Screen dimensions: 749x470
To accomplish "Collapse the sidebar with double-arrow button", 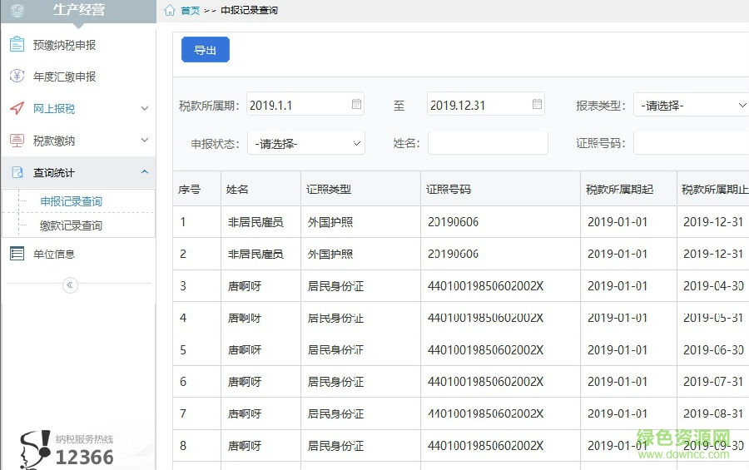I will pyautogui.click(x=70, y=285).
